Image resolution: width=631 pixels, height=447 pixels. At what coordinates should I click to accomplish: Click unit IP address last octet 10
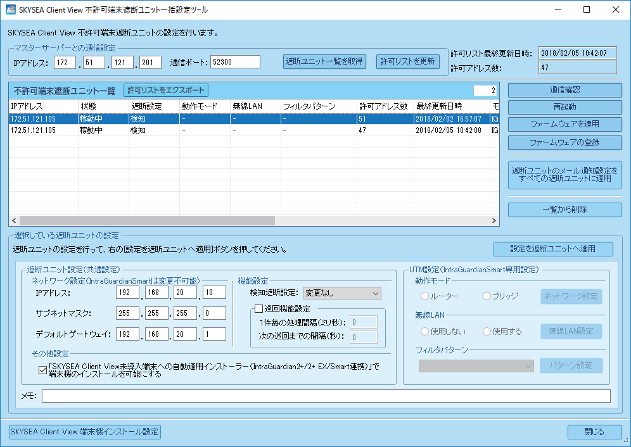pos(215,293)
